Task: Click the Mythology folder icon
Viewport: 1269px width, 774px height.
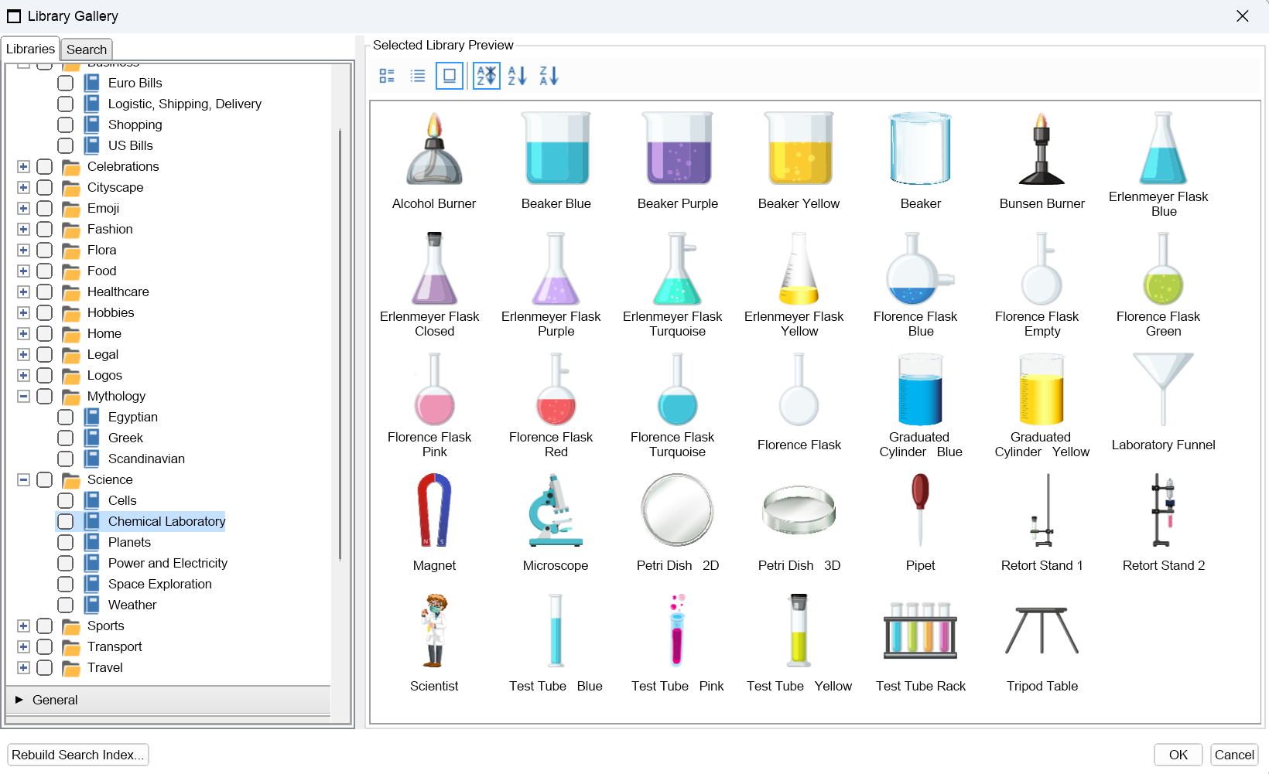Action: coord(71,397)
